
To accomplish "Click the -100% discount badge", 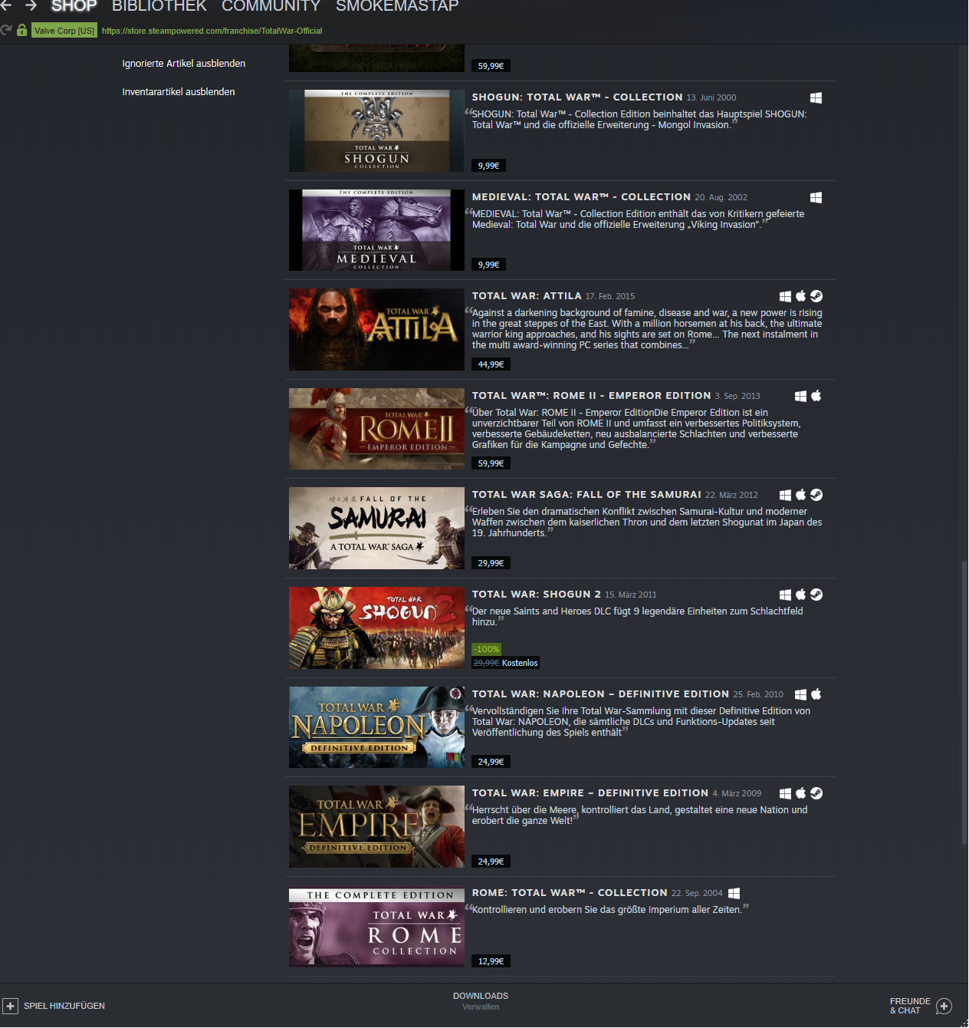I will click(487, 649).
